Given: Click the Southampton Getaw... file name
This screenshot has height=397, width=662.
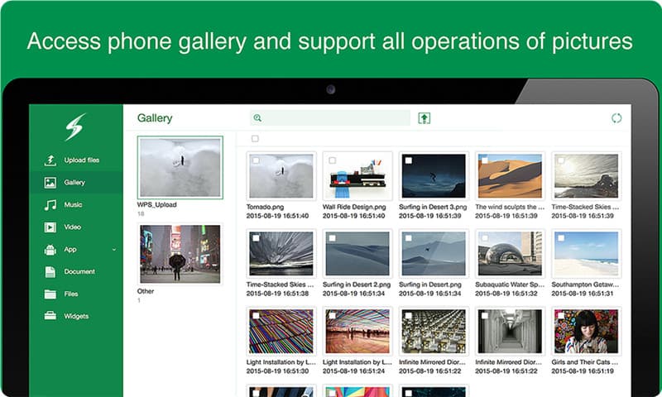Looking at the screenshot, I should click(x=585, y=285).
